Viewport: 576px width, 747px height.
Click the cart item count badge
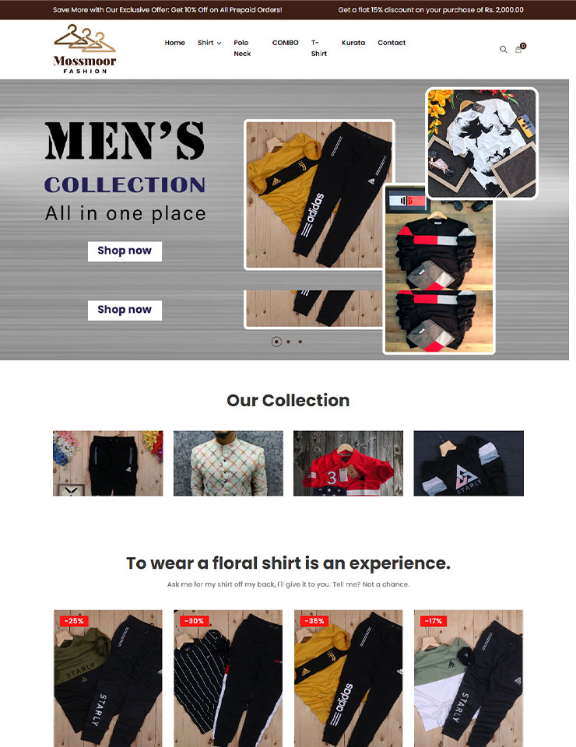click(523, 46)
